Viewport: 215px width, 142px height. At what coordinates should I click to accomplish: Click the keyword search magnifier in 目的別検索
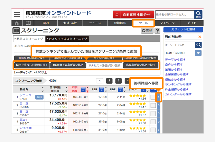click(x=198, y=45)
